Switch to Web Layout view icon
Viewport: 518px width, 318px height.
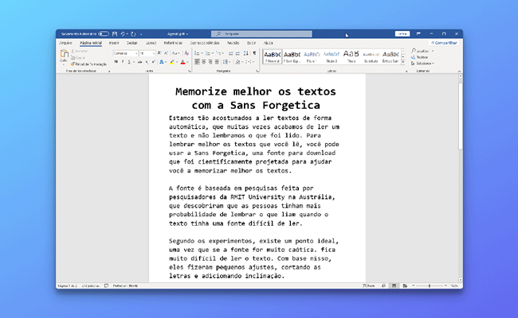pyautogui.click(x=405, y=285)
